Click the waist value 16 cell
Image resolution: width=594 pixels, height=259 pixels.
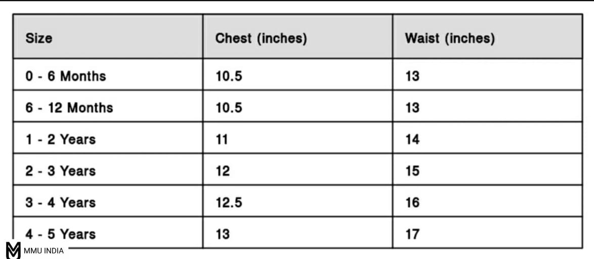(x=412, y=202)
